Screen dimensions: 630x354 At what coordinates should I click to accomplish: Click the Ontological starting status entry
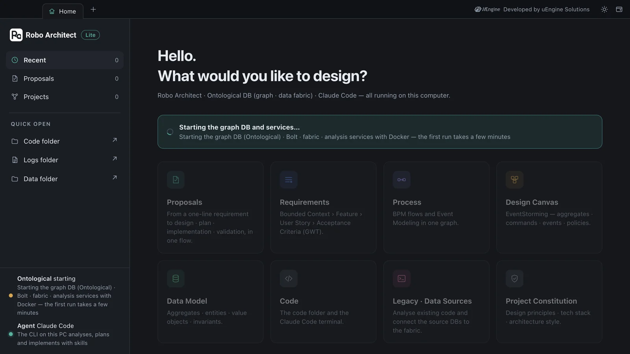pyautogui.click(x=65, y=295)
